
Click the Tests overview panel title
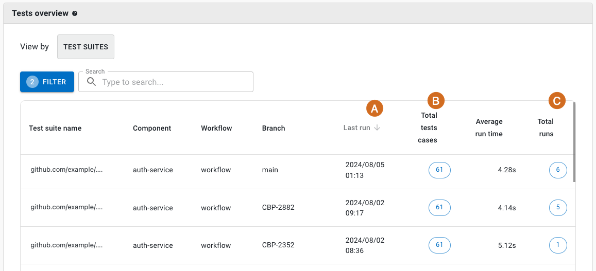[x=40, y=13]
